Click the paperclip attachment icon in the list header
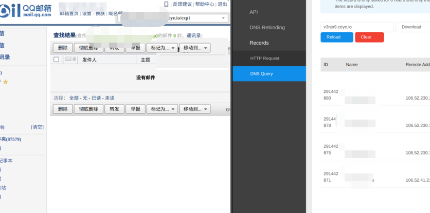Screen dimensions: 430x213 point(74,59)
